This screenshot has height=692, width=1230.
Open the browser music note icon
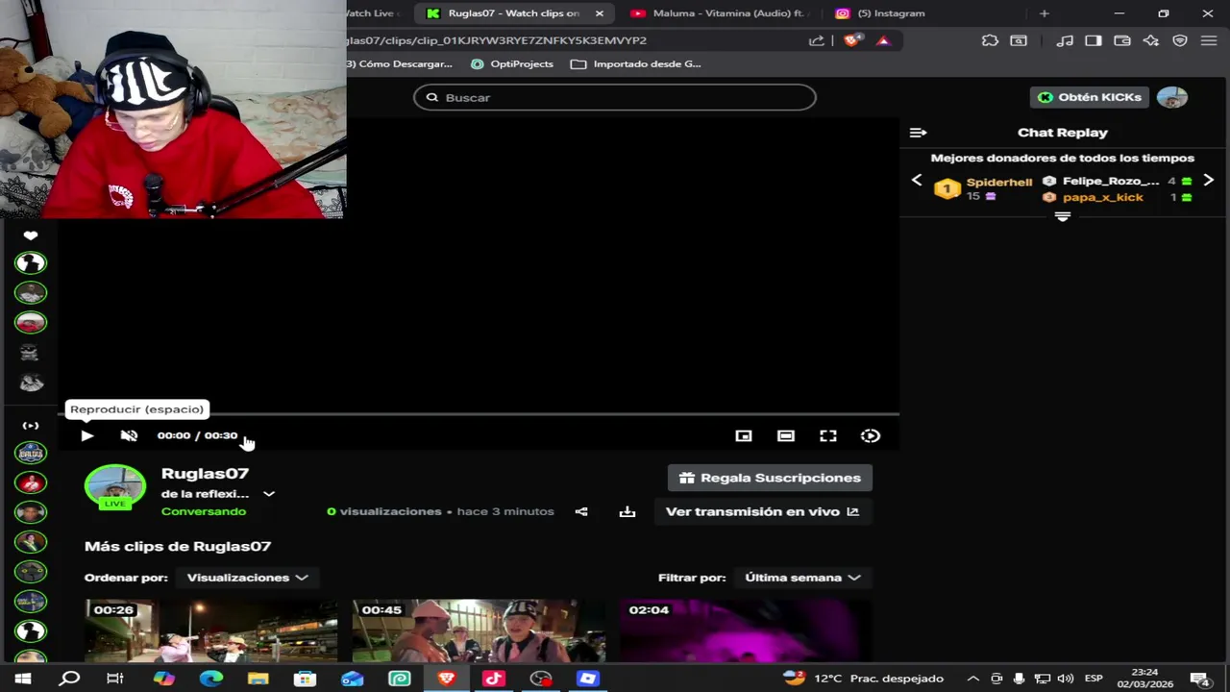point(1065,40)
